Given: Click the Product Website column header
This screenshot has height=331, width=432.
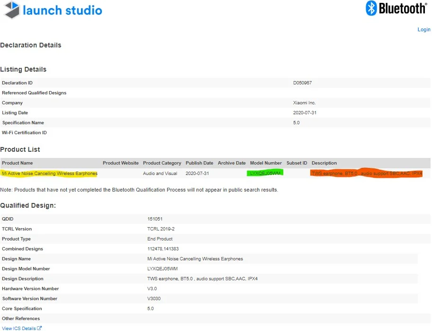Looking at the screenshot, I should (x=121, y=163).
